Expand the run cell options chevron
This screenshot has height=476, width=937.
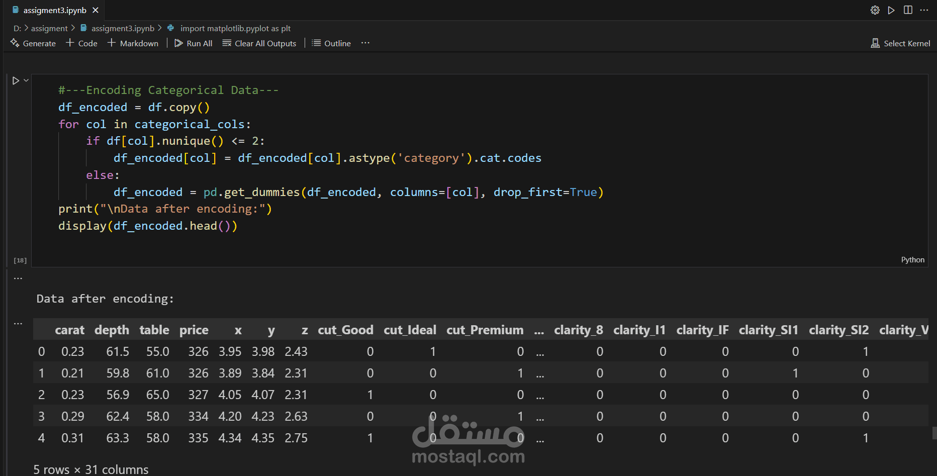26,80
